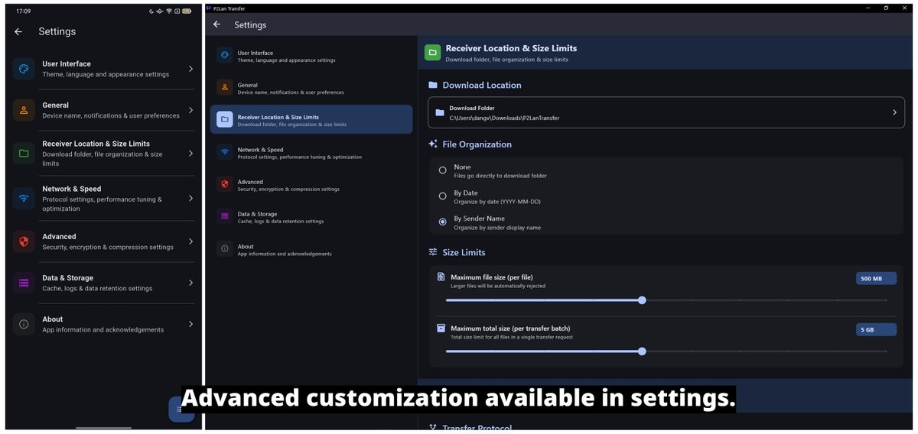Click the P2Lan Transfer app icon in the title bar
The width and height of the screenshot is (918, 434).
coord(209,8)
